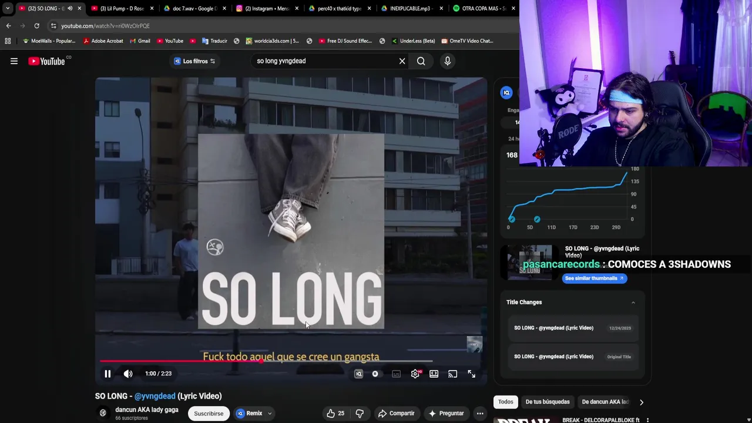
Task: Share video with Compartir button
Action: (x=396, y=414)
